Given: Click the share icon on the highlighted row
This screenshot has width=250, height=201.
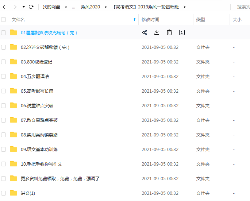Looking at the screenshot, I should tap(145, 32).
